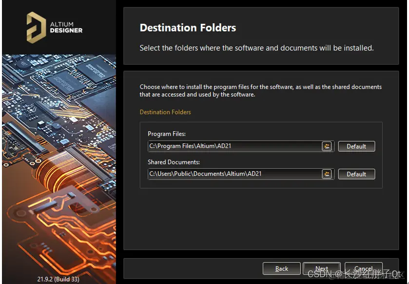Click the gold 'Destination Folders' section label
The image size is (409, 284).
165,112
